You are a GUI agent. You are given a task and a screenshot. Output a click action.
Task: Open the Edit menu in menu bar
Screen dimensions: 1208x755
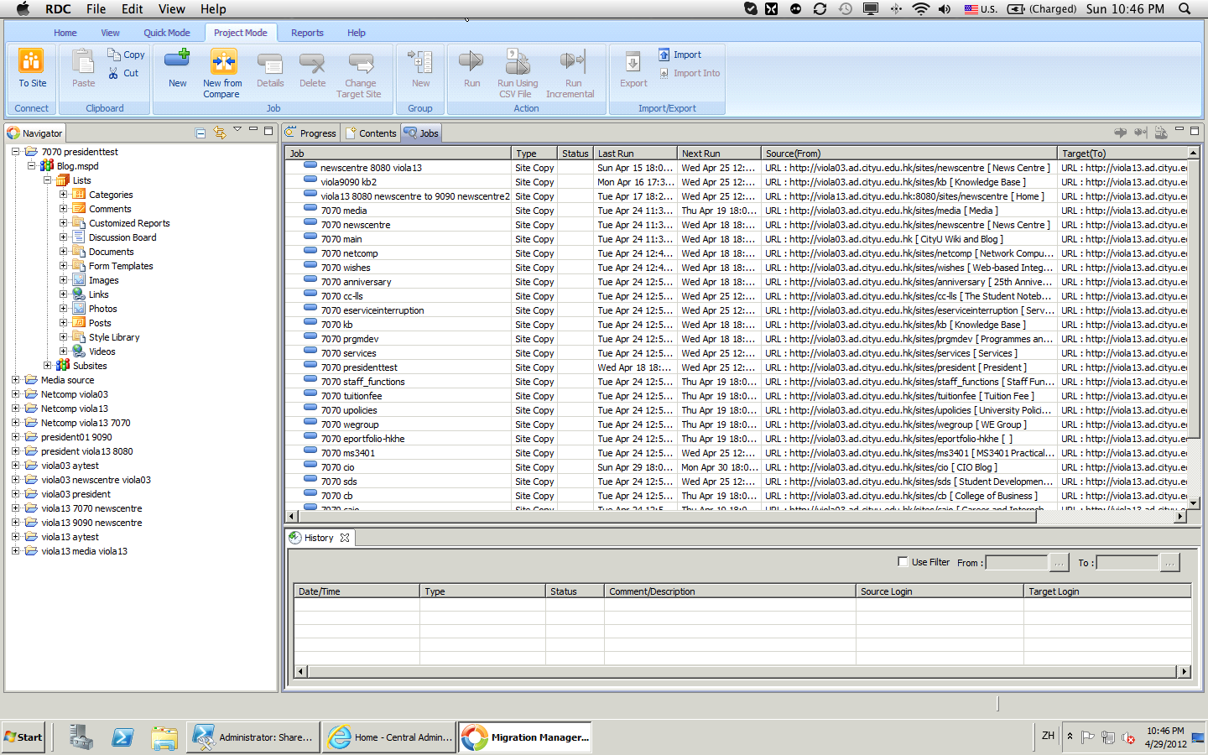coord(133,8)
